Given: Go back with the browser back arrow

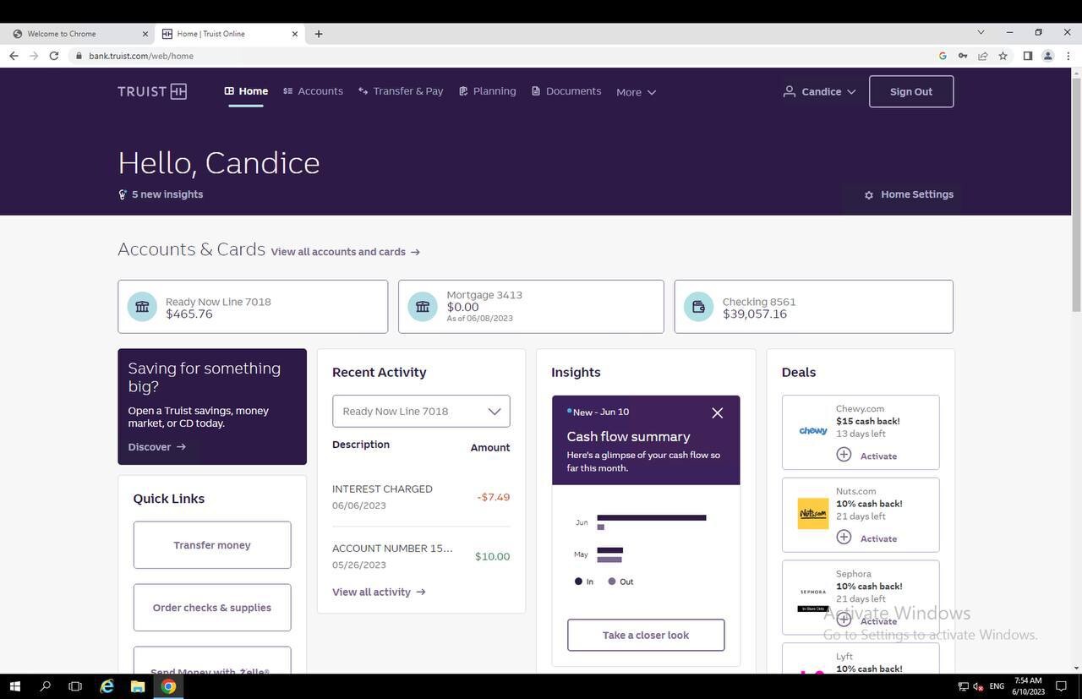Looking at the screenshot, I should (x=14, y=56).
